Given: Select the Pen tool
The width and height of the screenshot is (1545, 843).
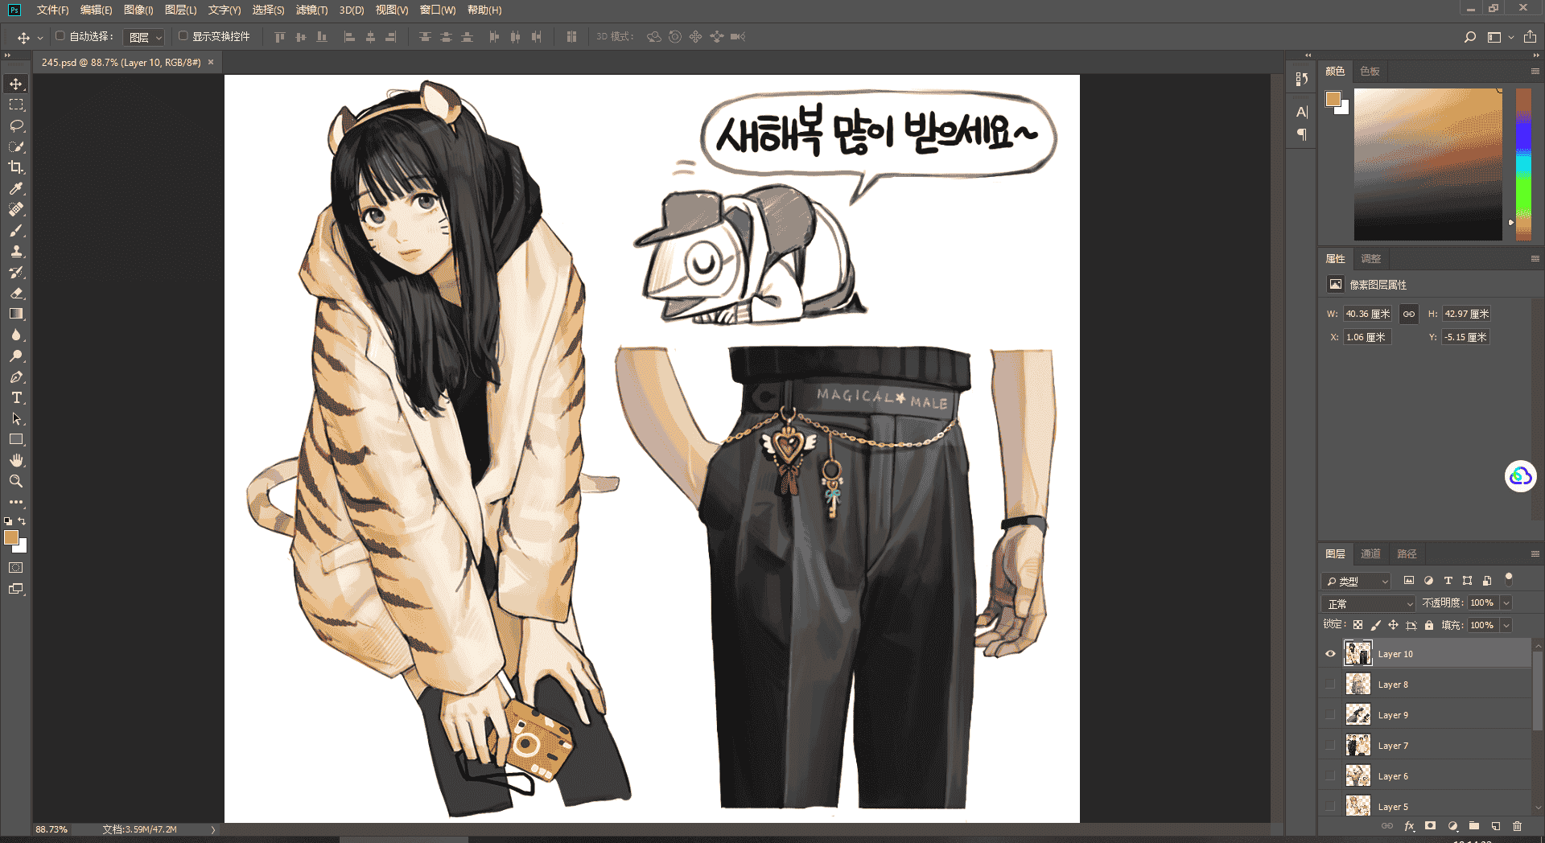Looking at the screenshot, I should pos(16,376).
